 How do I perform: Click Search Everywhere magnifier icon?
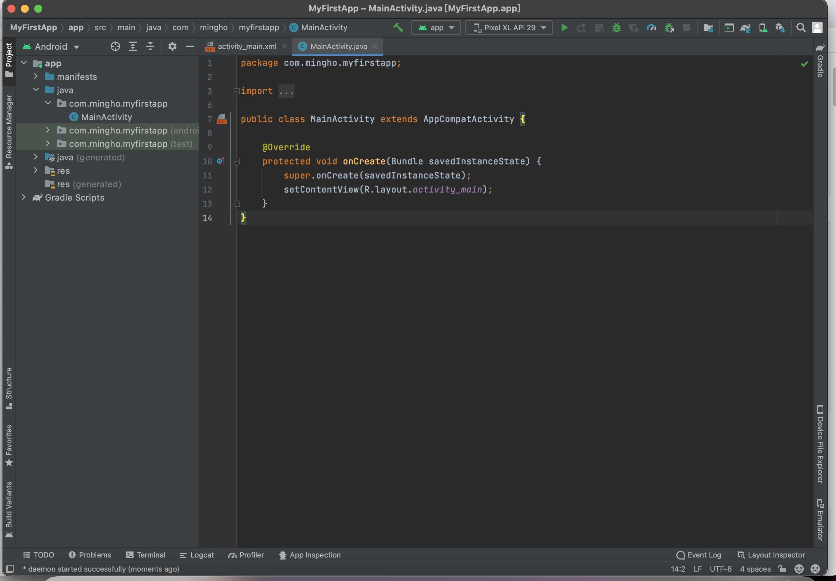(x=801, y=28)
